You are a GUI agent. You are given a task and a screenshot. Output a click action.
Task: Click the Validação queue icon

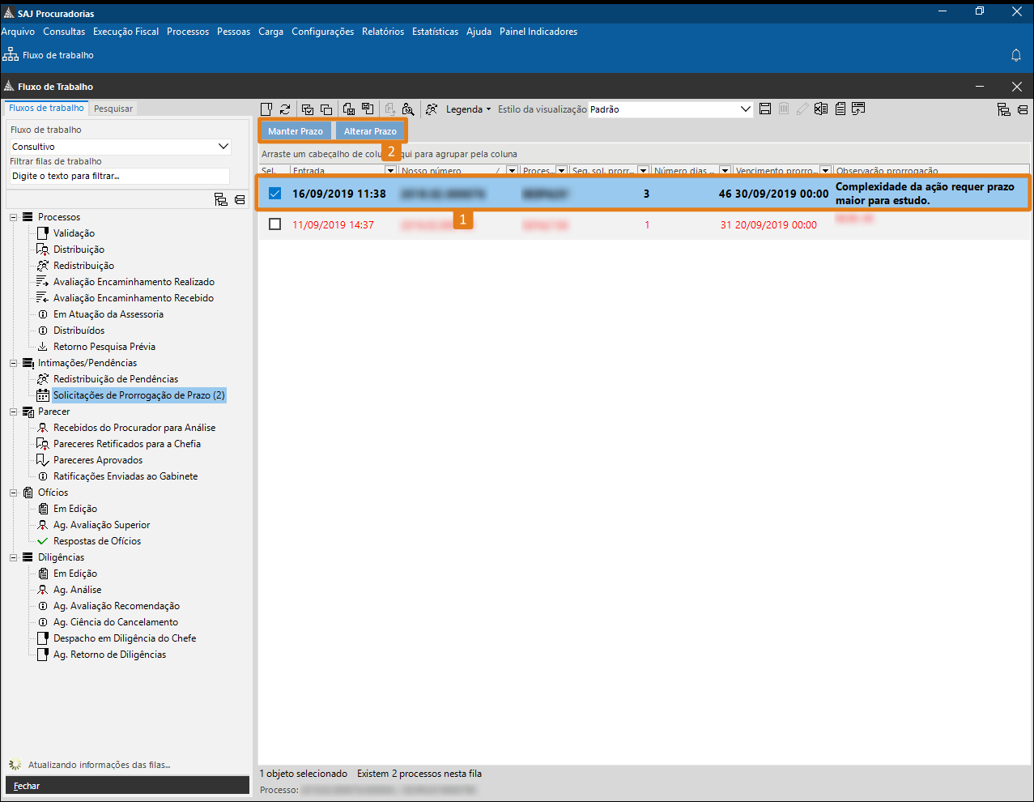click(x=43, y=233)
